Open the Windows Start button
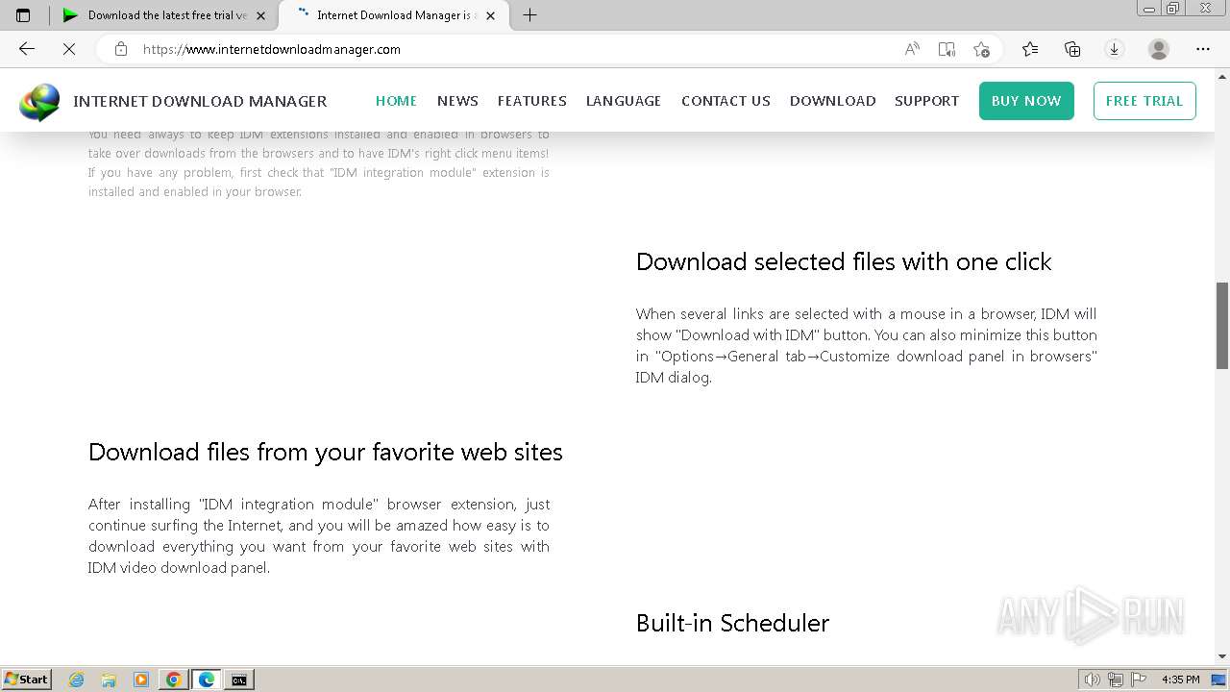 click(x=26, y=680)
